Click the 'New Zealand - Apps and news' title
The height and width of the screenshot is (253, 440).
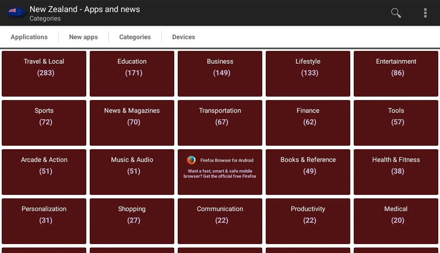point(85,9)
